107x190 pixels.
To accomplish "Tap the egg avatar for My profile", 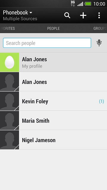I will coord(10,62).
